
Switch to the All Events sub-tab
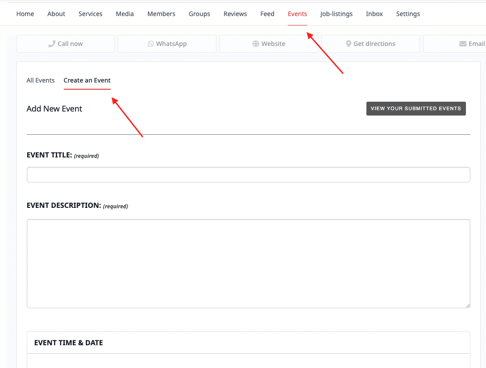click(x=41, y=80)
